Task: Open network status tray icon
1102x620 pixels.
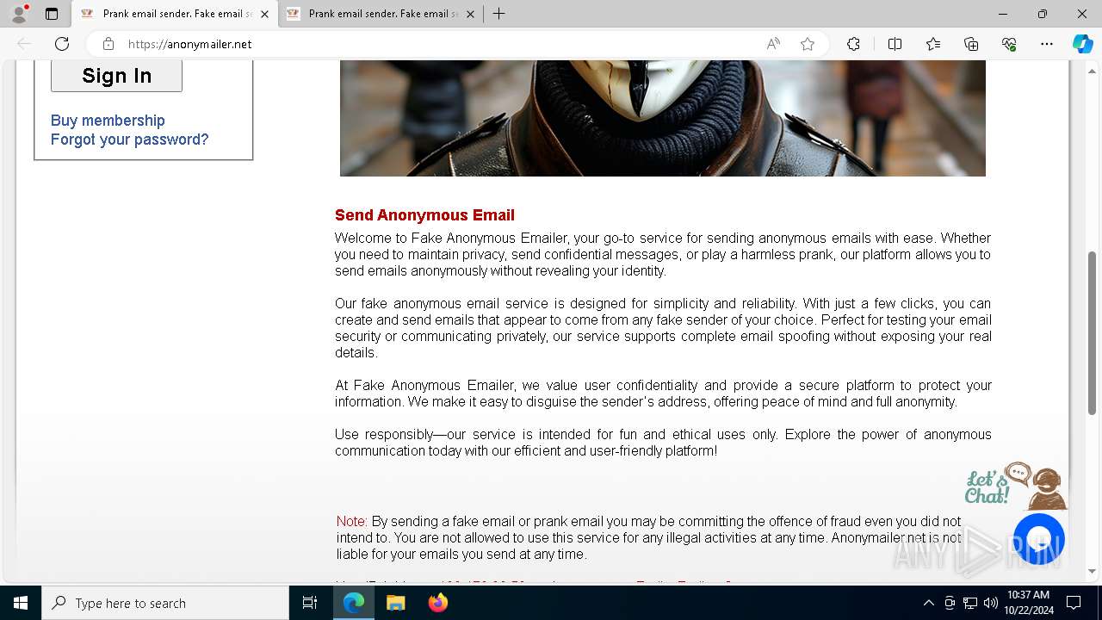Action: (969, 603)
